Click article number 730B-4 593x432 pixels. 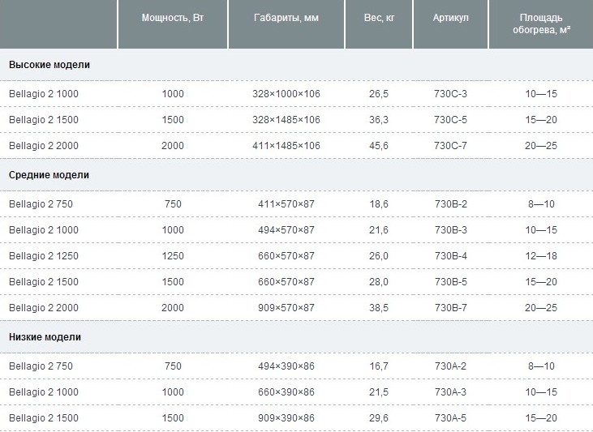(x=451, y=256)
